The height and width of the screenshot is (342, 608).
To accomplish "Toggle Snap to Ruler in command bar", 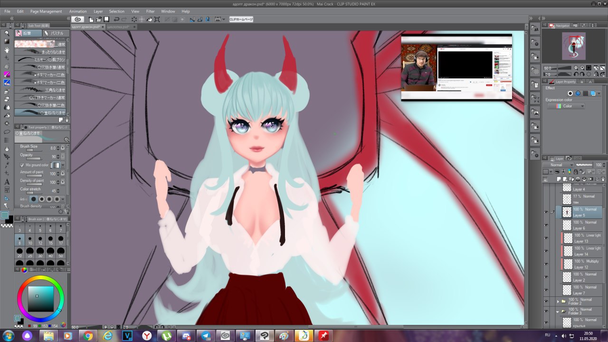I will (192, 19).
